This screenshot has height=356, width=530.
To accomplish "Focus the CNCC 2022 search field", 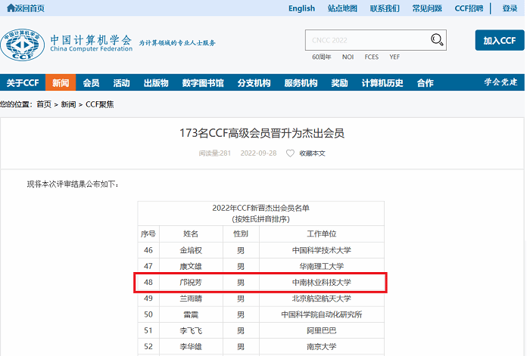I will (x=366, y=40).
